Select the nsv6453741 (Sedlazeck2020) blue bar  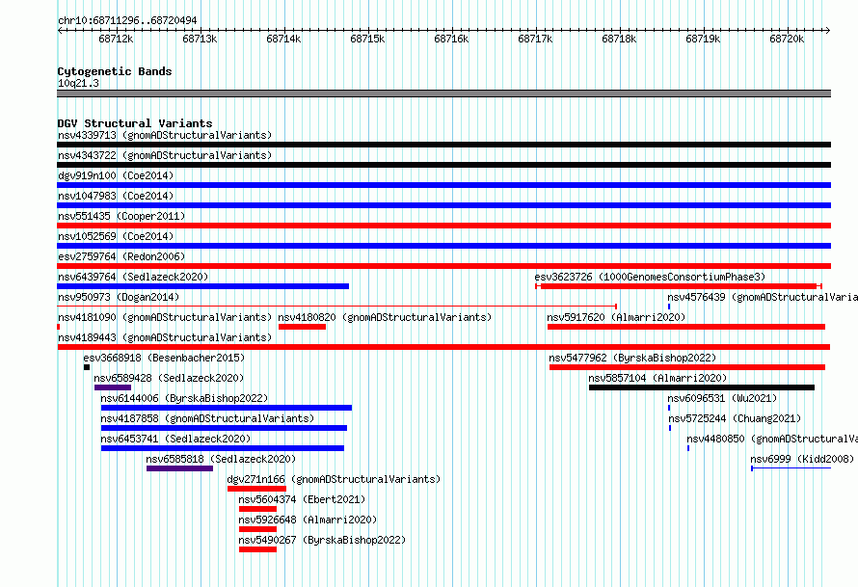pyautogui.click(x=223, y=448)
